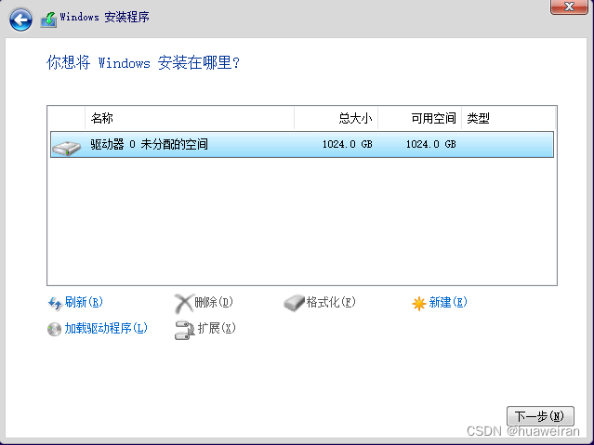This screenshot has height=445, width=594.
Task: Click the 1024.0 GB total size value
Action: pyautogui.click(x=347, y=144)
